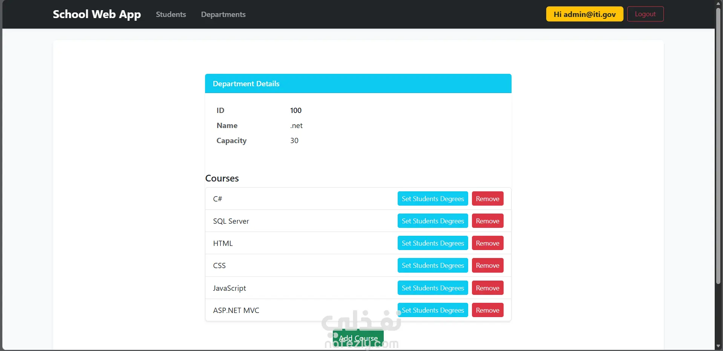Click the department ID value 100
The width and height of the screenshot is (723, 351).
296,110
